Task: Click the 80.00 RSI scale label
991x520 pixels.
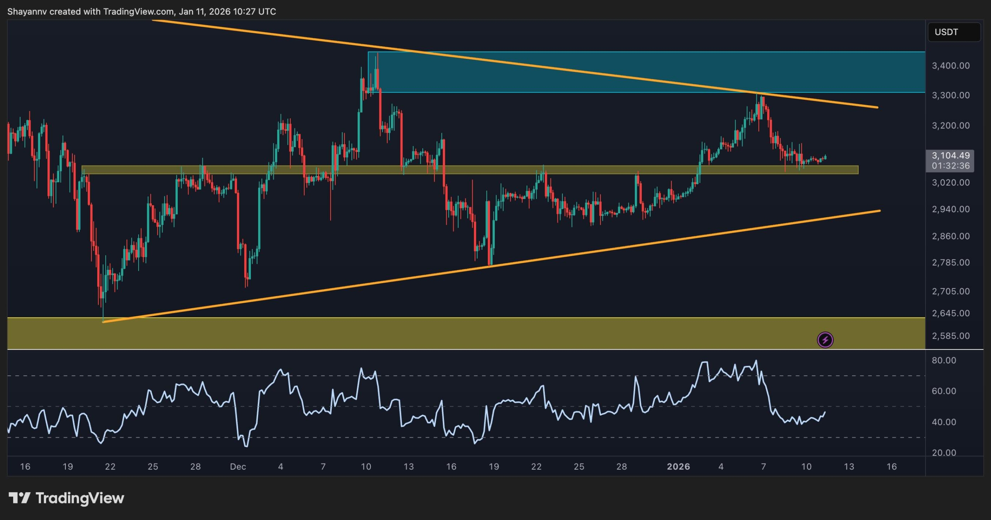Action: coord(944,360)
